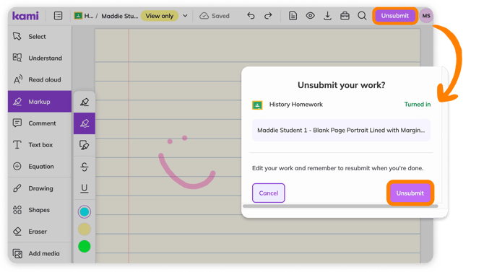The image size is (484, 272).
Task: Pick the cyan color swatch
Action: pyautogui.click(x=85, y=212)
